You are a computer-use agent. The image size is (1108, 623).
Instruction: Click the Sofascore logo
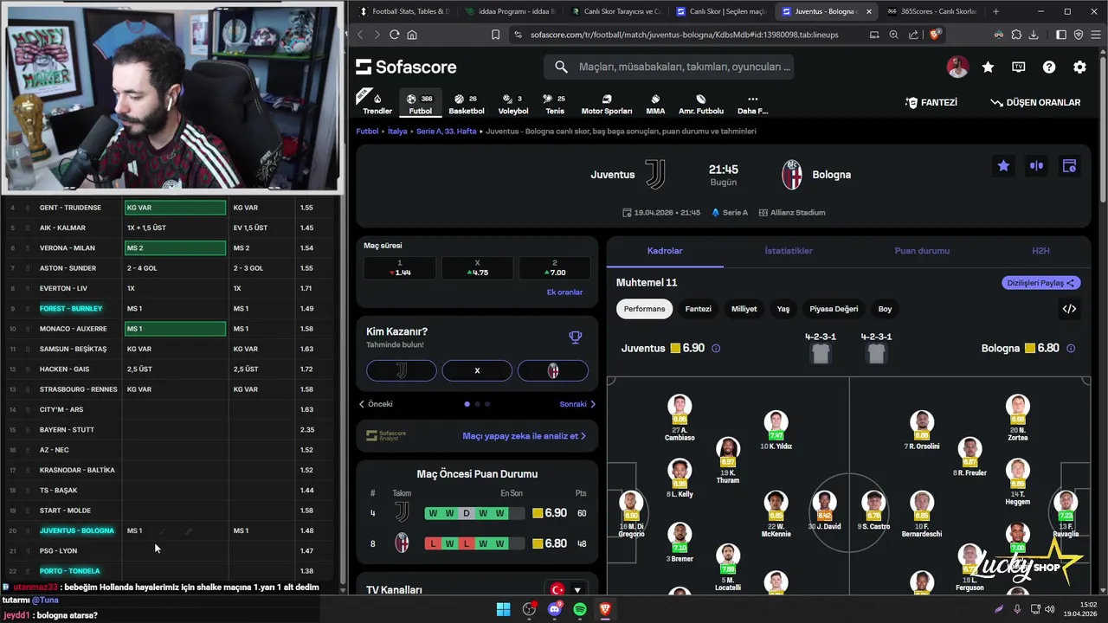406,67
